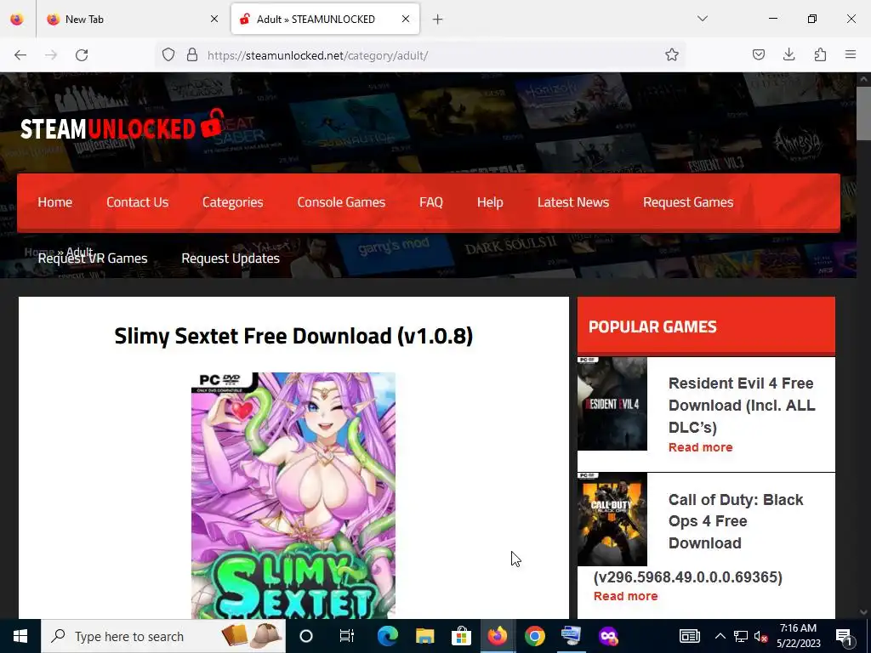The width and height of the screenshot is (871, 653).
Task: Save page to Pocket icon
Action: (x=759, y=54)
